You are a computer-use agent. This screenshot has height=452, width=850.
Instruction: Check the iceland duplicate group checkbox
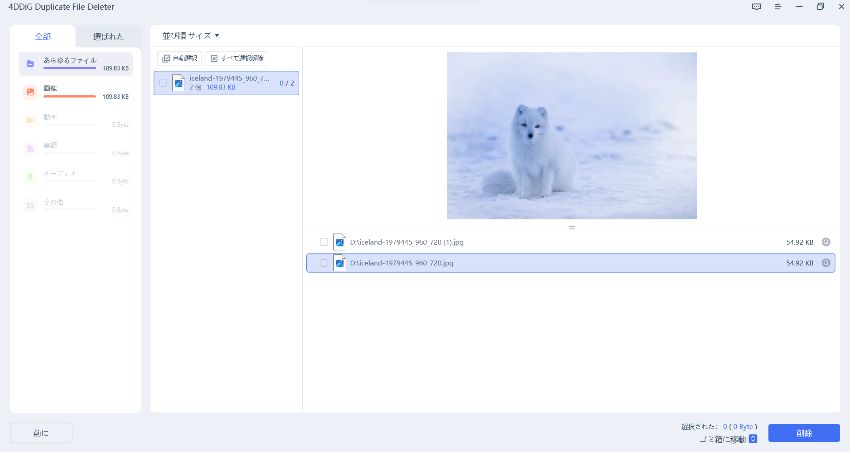coord(163,83)
